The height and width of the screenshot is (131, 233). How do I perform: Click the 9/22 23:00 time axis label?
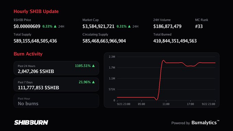pos(208,104)
